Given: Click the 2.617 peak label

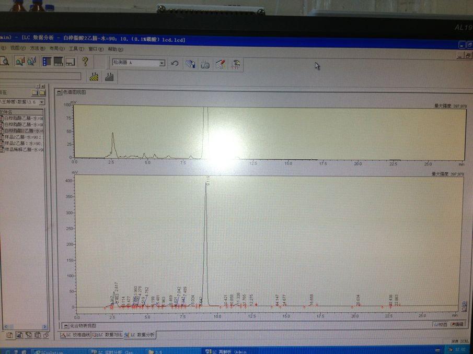Looking at the screenshot, I should (117, 288).
